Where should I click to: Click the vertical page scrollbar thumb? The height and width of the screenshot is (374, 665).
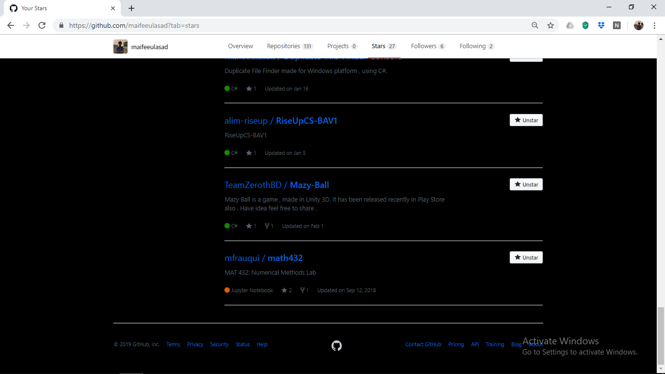click(x=661, y=335)
